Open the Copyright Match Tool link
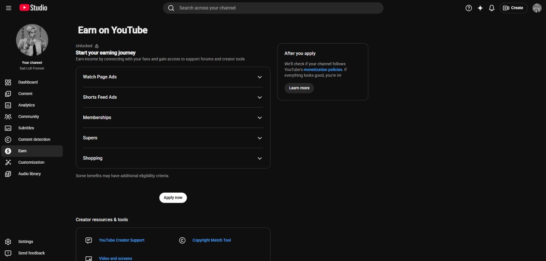The image size is (546, 261). click(212, 240)
